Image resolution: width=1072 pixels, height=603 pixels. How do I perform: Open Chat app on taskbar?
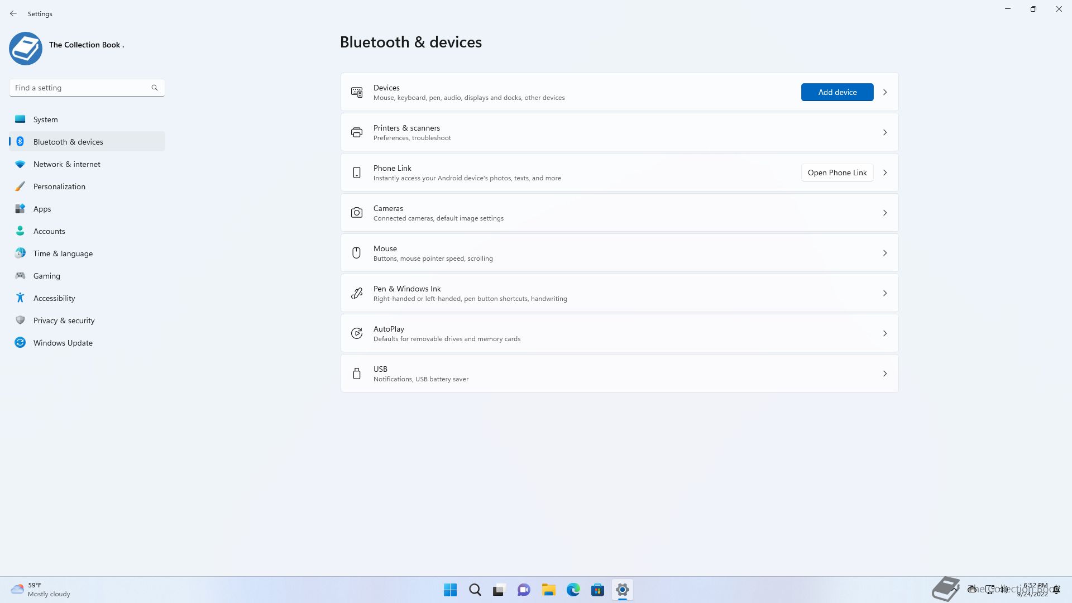coord(524,590)
